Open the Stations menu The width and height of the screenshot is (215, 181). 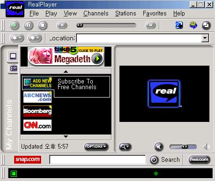click(126, 14)
